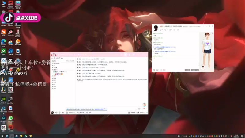Open Paper Dolls Original desktop shortcut
The image size is (245, 138).
18,25
